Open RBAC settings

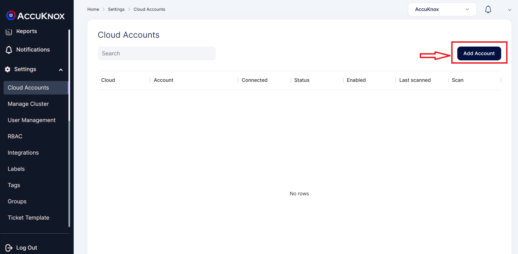pyautogui.click(x=15, y=136)
